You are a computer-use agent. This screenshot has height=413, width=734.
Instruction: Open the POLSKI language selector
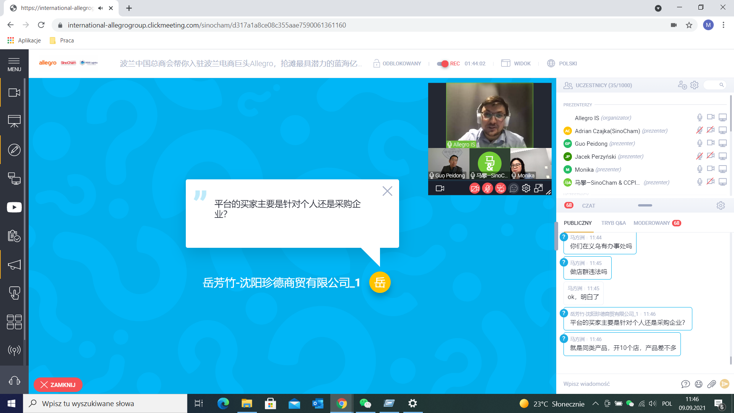[x=562, y=63]
